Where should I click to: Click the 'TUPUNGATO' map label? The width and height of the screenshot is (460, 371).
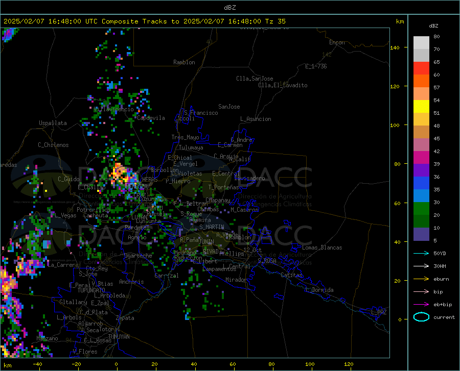[x=91, y=290]
